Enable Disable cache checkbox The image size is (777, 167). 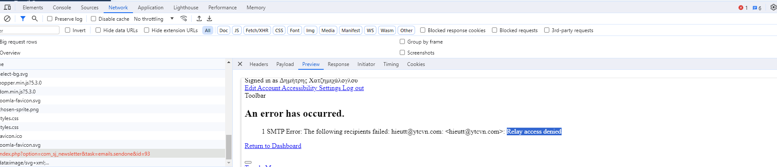coord(93,19)
